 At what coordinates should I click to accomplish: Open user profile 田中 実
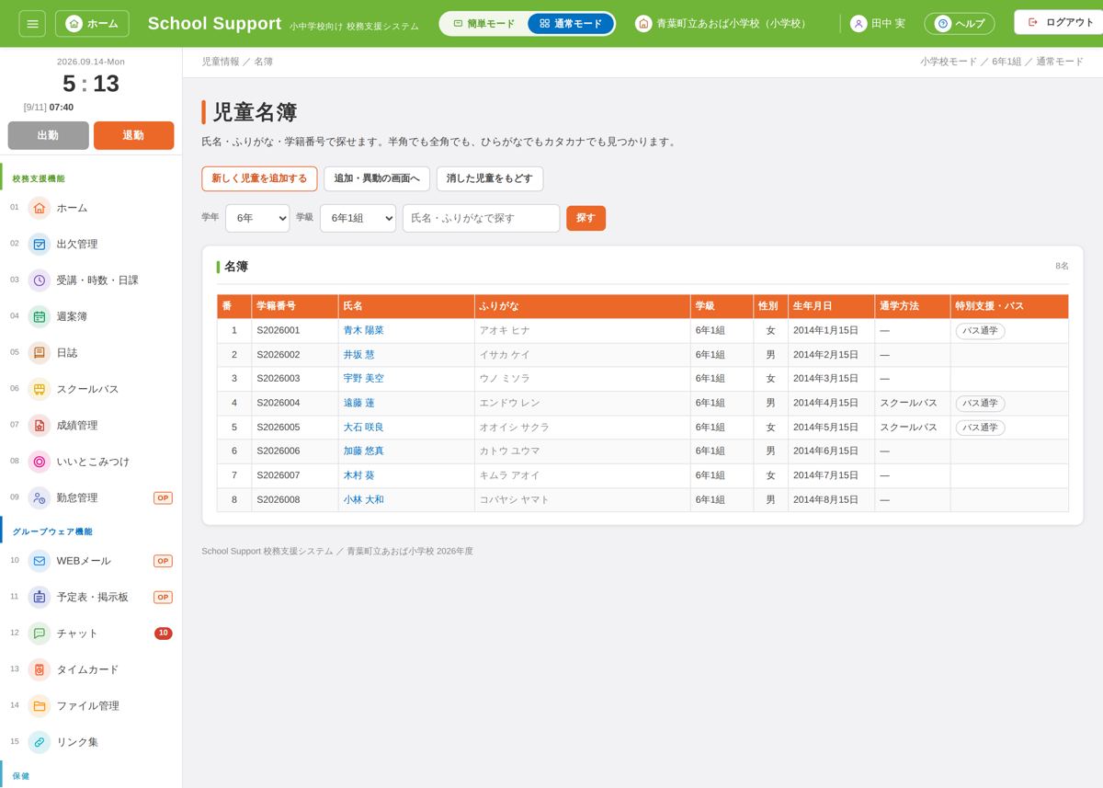click(878, 23)
